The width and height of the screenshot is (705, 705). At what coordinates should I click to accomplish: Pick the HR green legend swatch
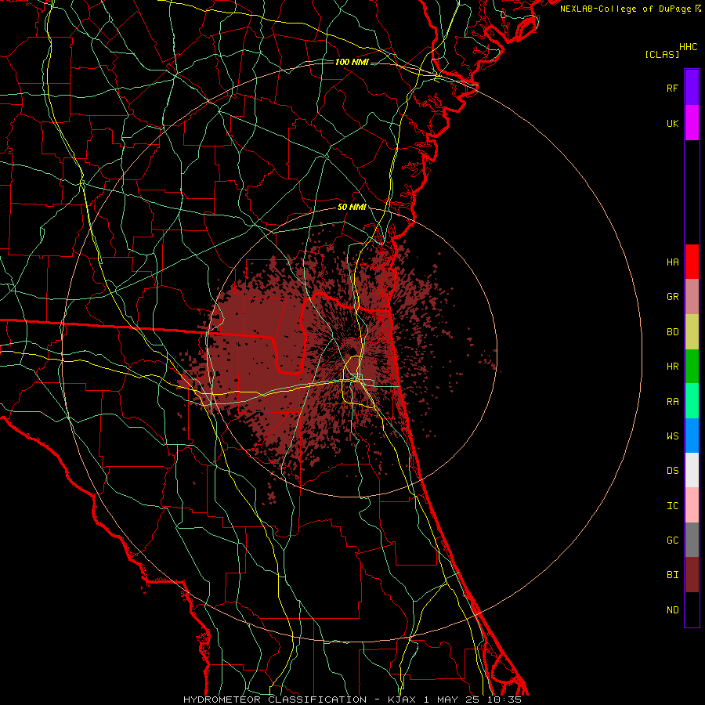692,367
